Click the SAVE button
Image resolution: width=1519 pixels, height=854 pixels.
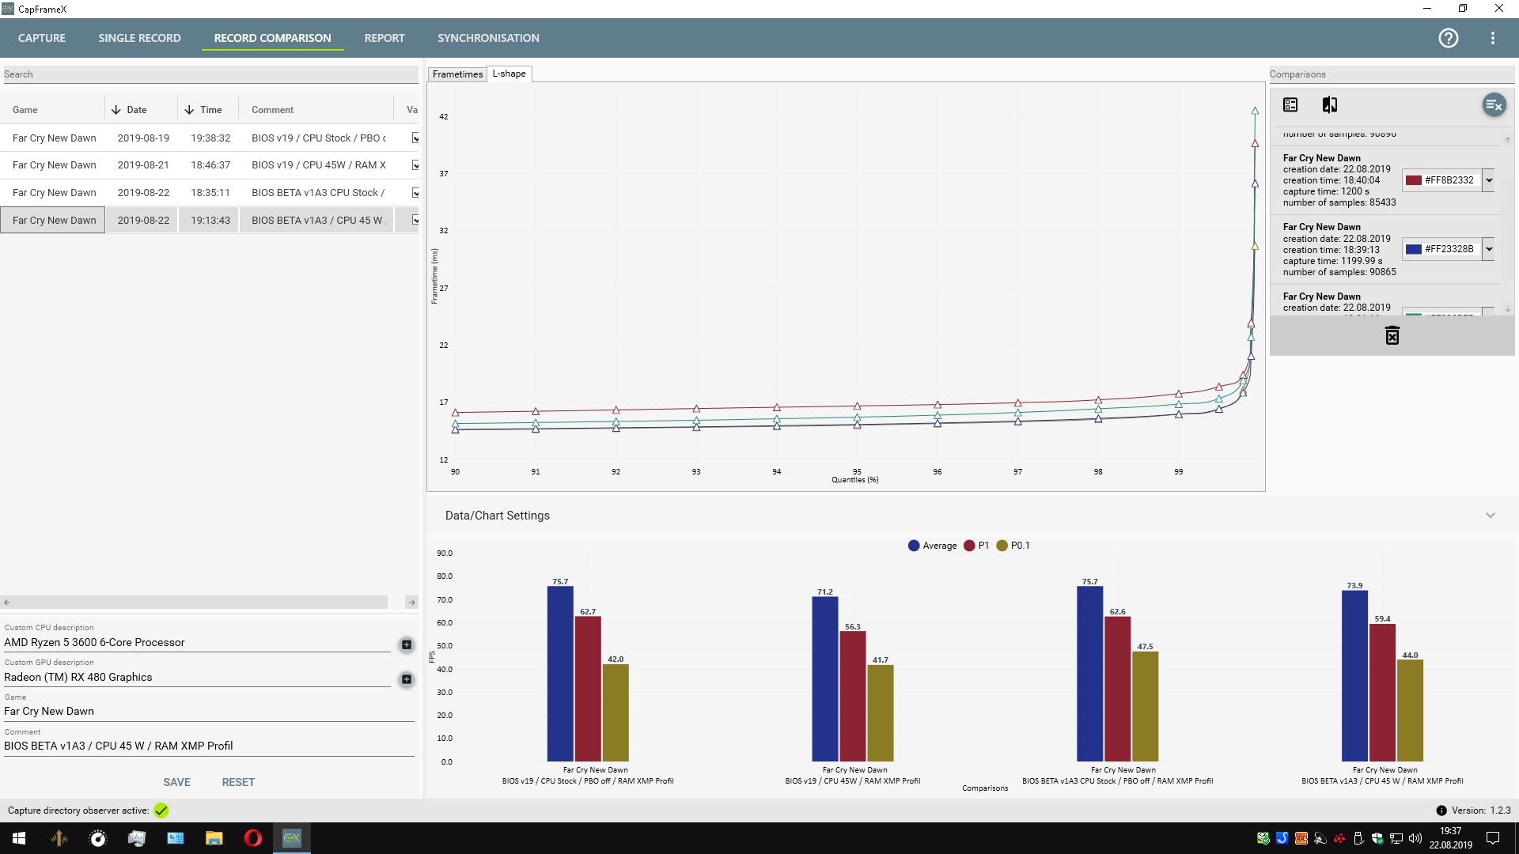click(x=176, y=782)
